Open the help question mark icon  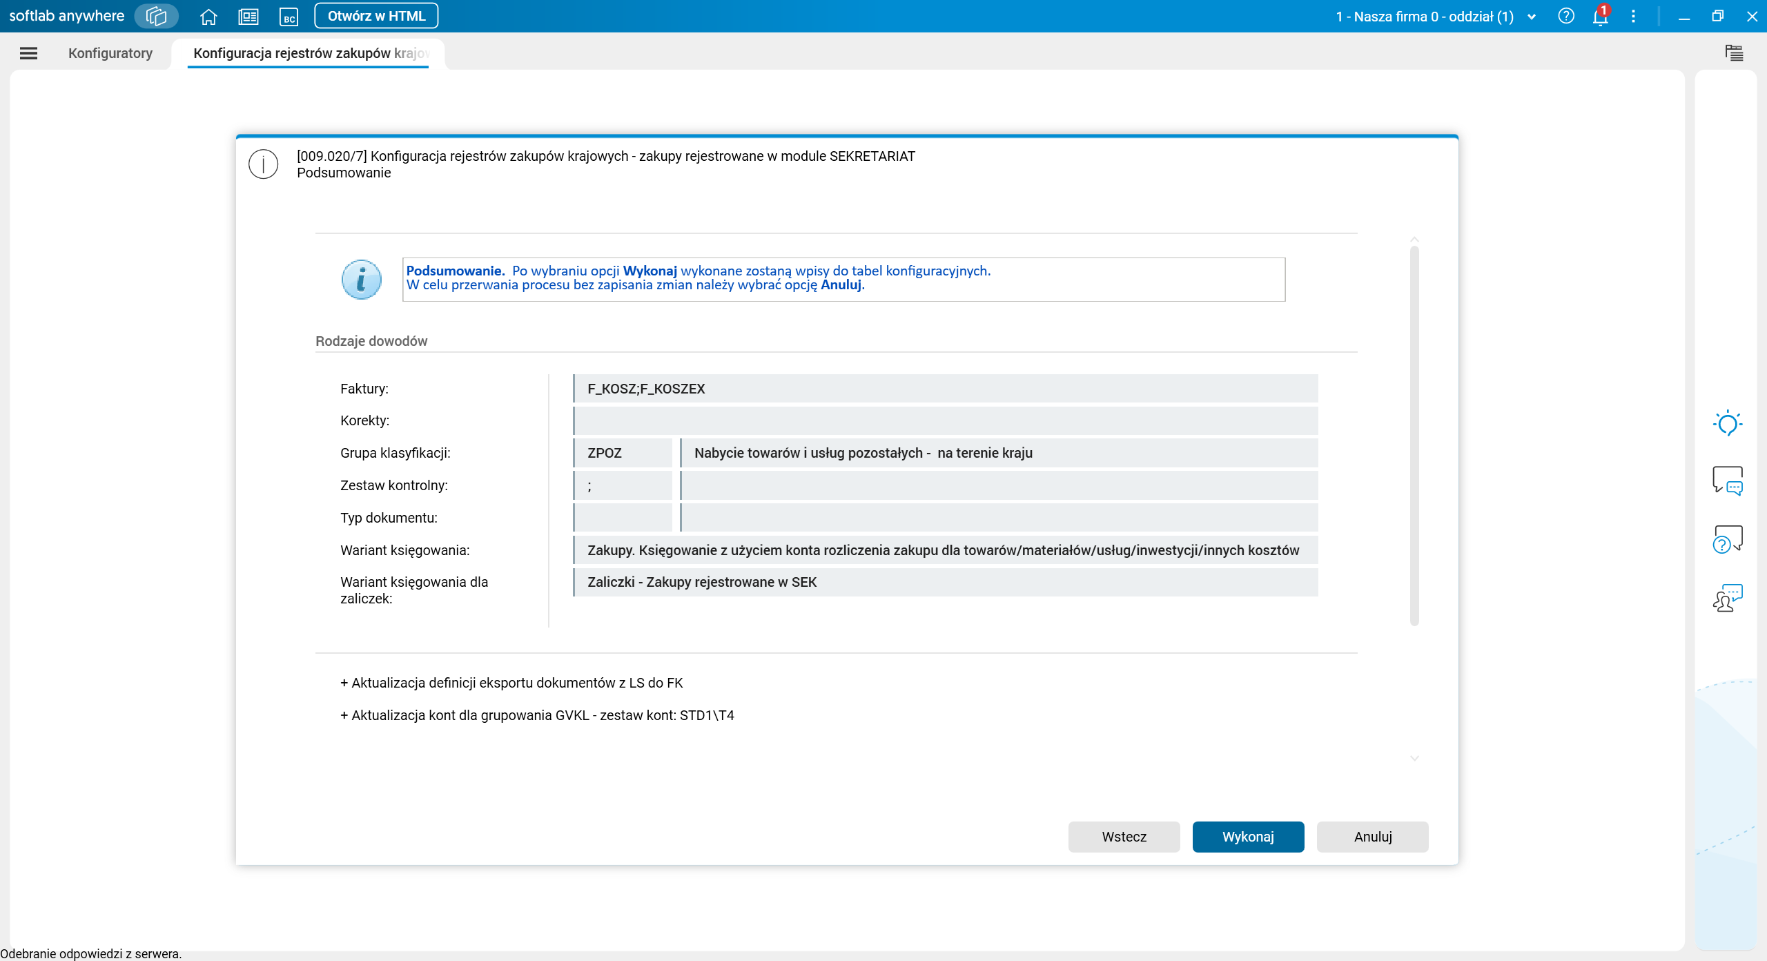pyautogui.click(x=1566, y=16)
